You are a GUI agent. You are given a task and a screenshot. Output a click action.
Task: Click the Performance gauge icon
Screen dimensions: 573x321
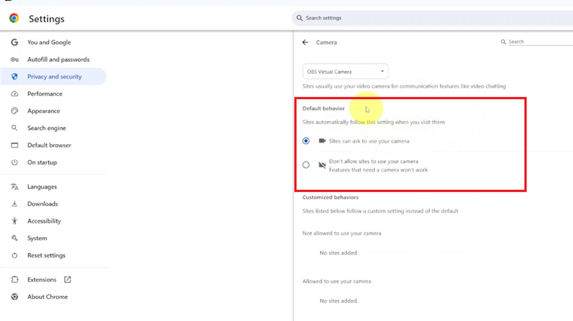(x=15, y=94)
